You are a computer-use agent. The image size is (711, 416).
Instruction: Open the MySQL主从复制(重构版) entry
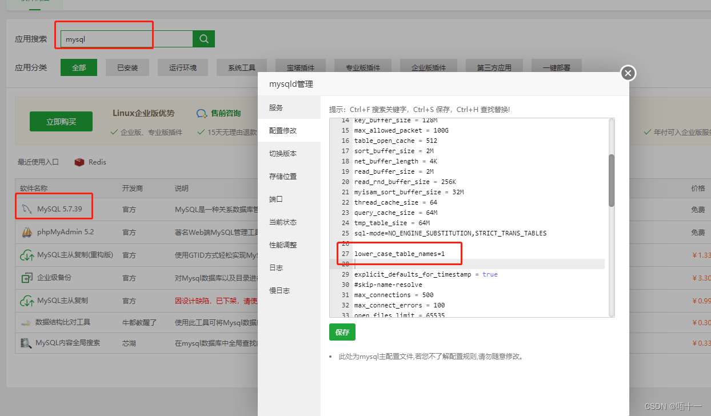pyautogui.click(x=75, y=255)
